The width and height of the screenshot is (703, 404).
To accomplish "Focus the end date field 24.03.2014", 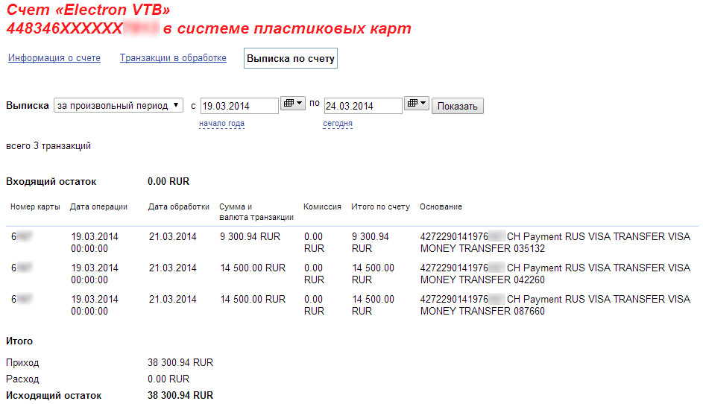I will [363, 106].
